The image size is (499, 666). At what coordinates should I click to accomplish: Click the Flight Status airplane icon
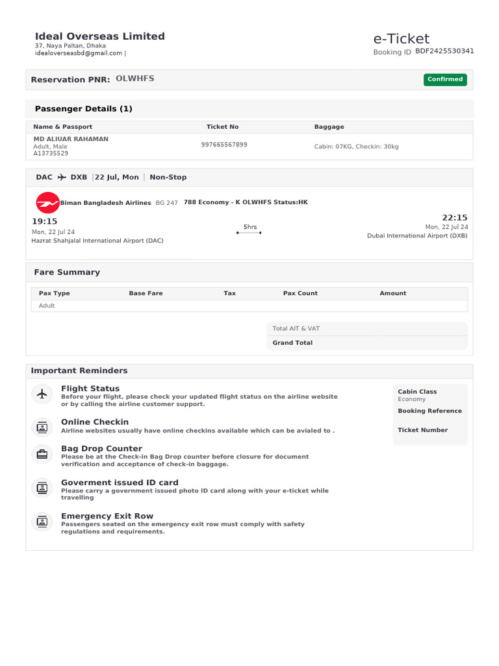click(x=42, y=393)
